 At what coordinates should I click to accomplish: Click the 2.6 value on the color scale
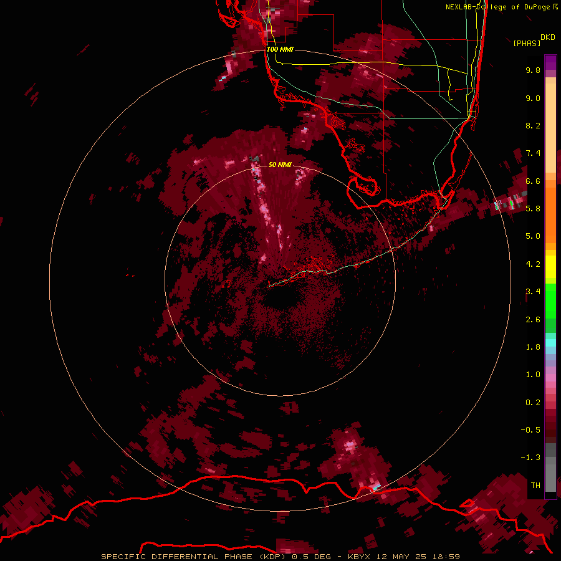pos(533,320)
